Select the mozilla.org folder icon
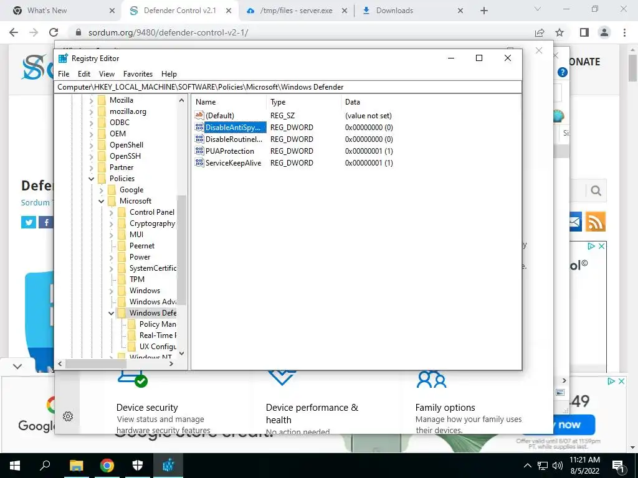Image resolution: width=638 pixels, height=478 pixels. point(102,111)
